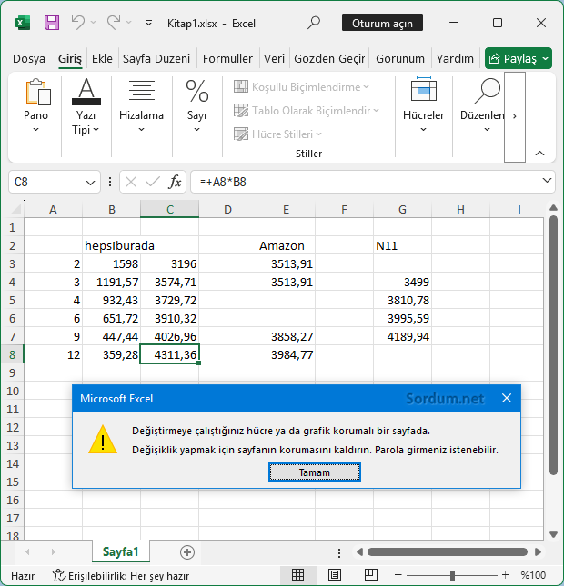Show more ribbon commands arrow
The image size is (564, 586).
[x=515, y=116]
